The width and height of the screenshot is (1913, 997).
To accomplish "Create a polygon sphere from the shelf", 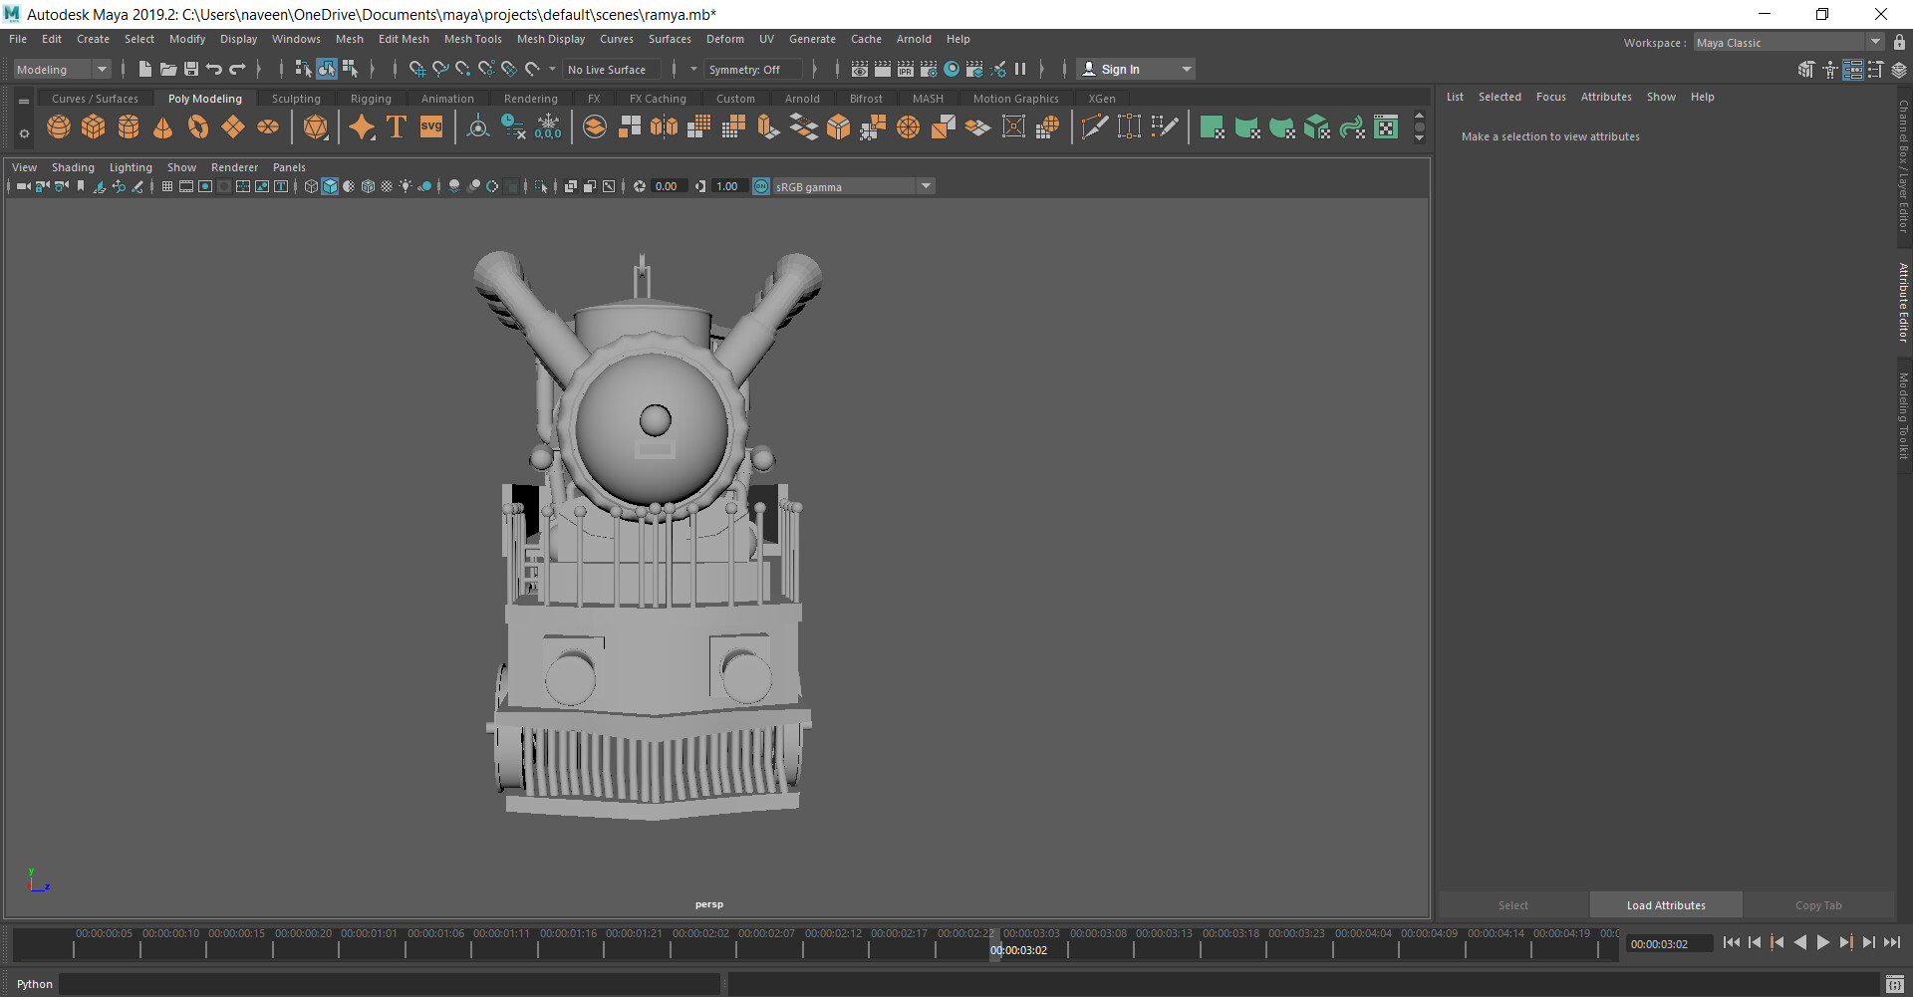I will point(58,126).
